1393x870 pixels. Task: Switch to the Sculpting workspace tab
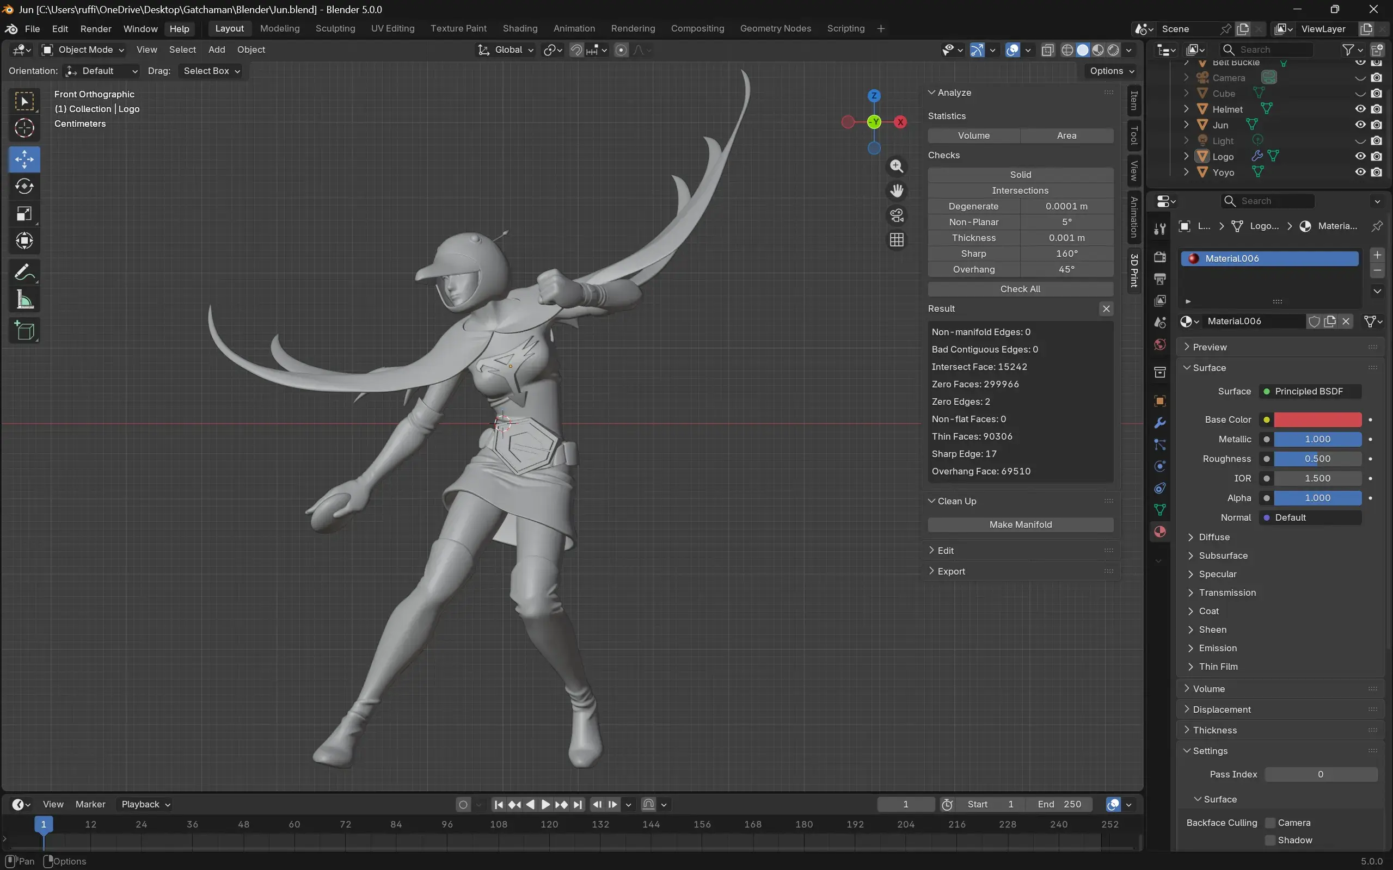[335, 29]
